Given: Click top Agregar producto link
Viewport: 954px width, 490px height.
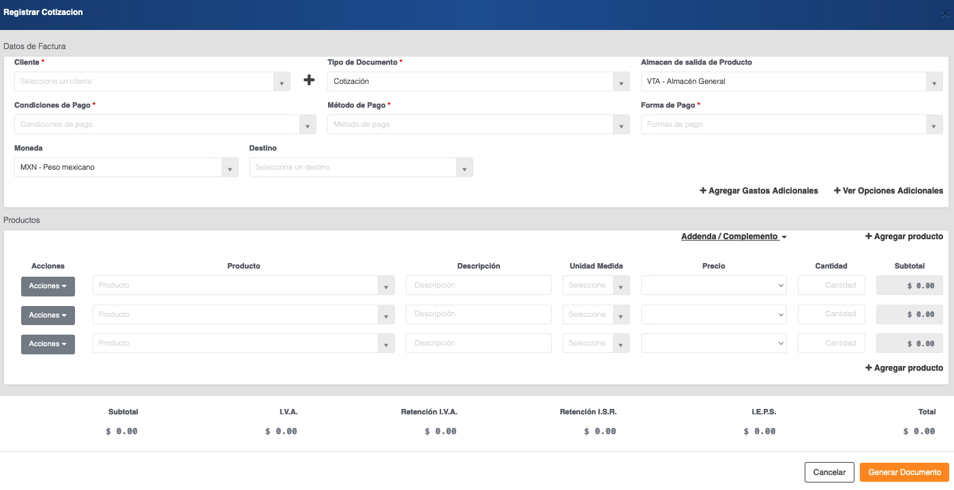Looking at the screenshot, I should (904, 236).
